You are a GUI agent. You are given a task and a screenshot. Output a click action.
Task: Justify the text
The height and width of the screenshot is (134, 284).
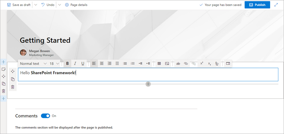click(117, 64)
